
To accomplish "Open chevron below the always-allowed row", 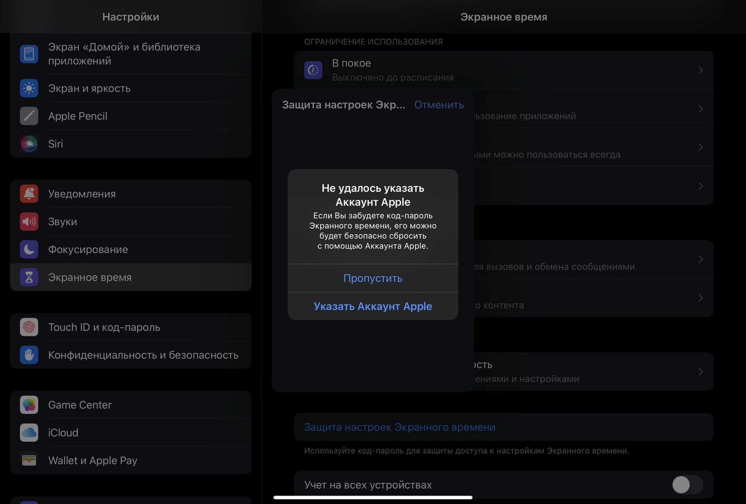I will [x=700, y=186].
